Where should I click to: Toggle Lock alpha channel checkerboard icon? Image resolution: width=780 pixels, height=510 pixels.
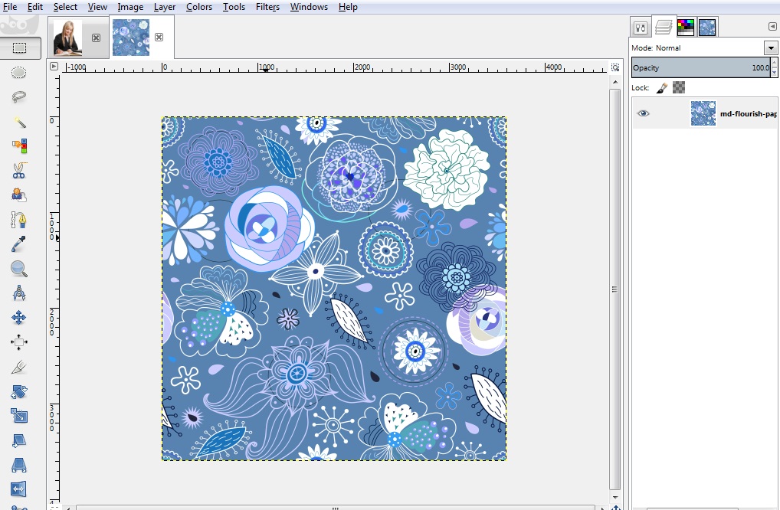tap(679, 87)
